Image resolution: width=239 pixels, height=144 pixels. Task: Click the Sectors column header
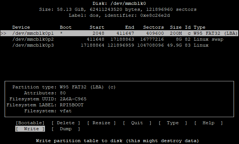coord(154,27)
